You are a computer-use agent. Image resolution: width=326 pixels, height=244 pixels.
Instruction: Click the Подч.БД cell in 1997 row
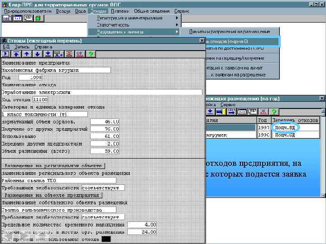coord(295,127)
